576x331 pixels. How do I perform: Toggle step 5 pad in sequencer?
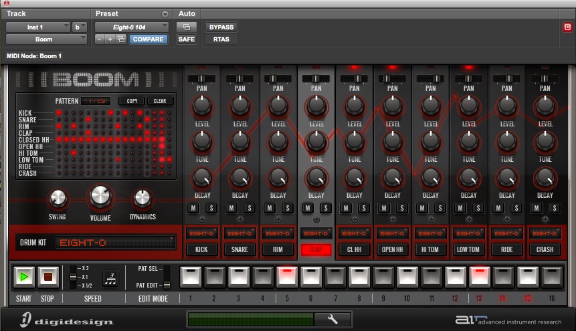click(x=287, y=276)
